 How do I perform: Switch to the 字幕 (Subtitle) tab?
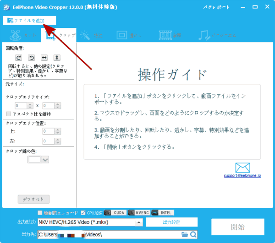click(170, 35)
